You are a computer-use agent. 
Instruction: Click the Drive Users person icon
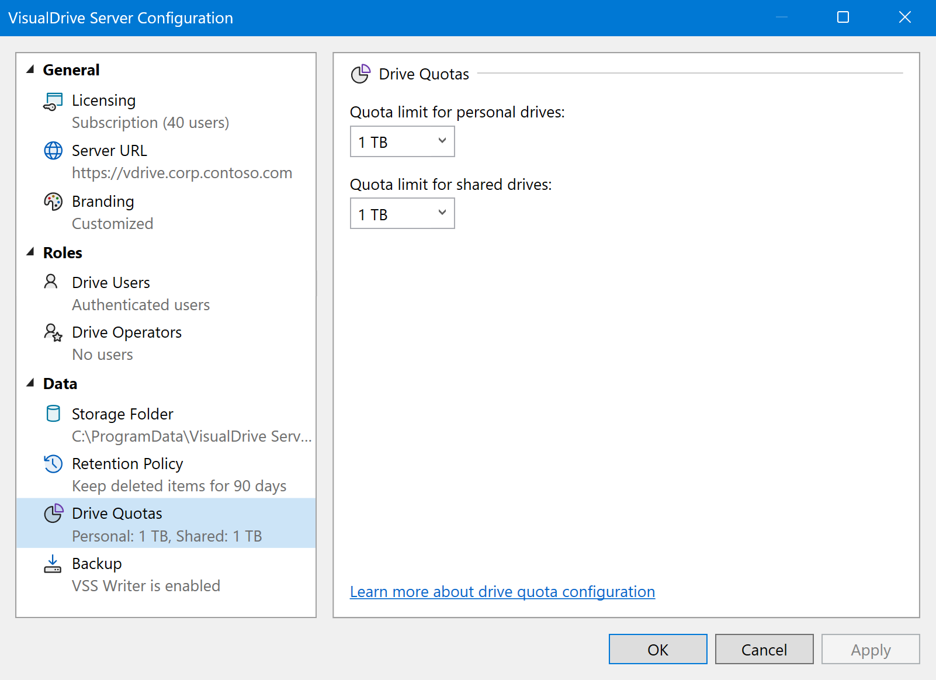pos(51,282)
